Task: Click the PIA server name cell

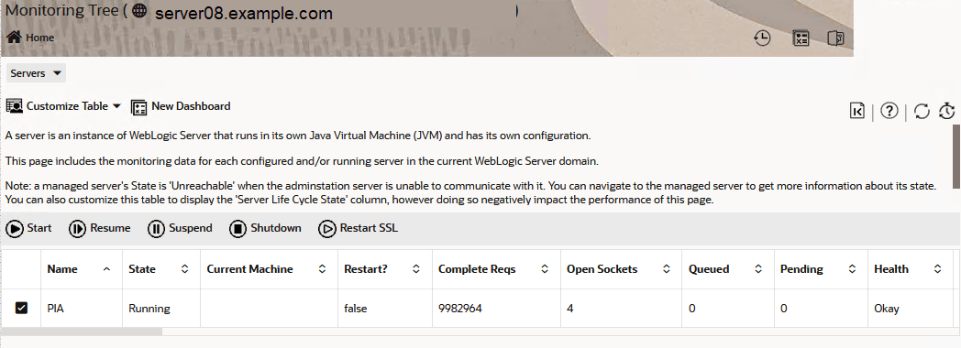Action: 82,309
